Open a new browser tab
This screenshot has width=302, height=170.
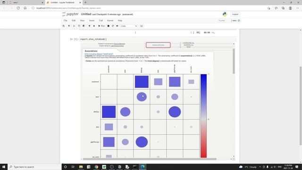click(x=85, y=2)
